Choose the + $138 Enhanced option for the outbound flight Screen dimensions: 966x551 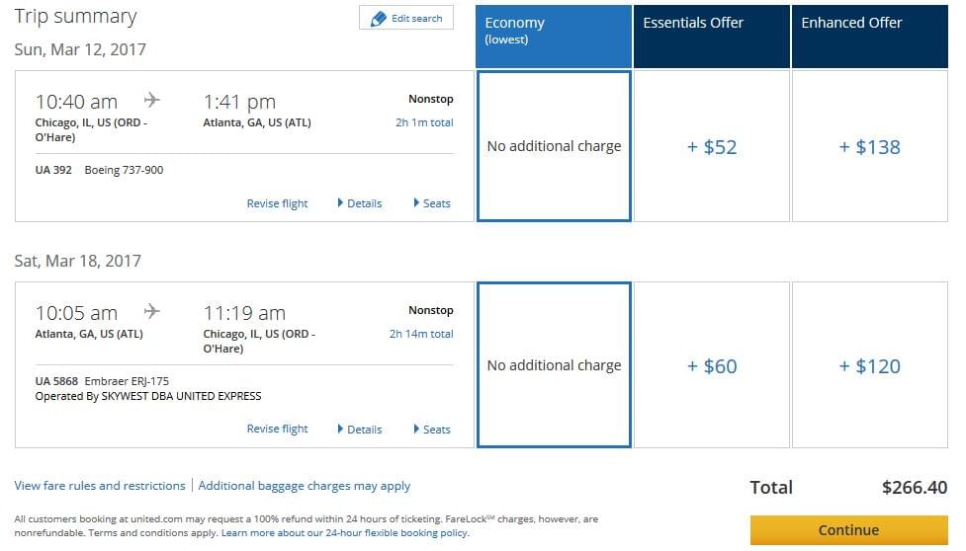pos(870,146)
